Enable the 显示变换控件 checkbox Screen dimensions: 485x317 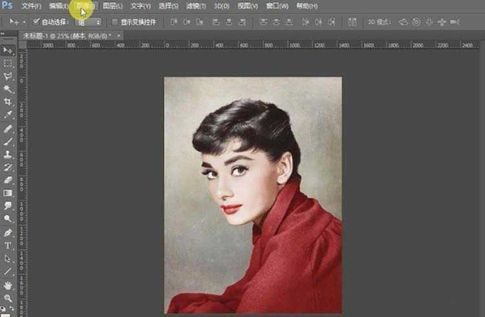click(x=114, y=22)
